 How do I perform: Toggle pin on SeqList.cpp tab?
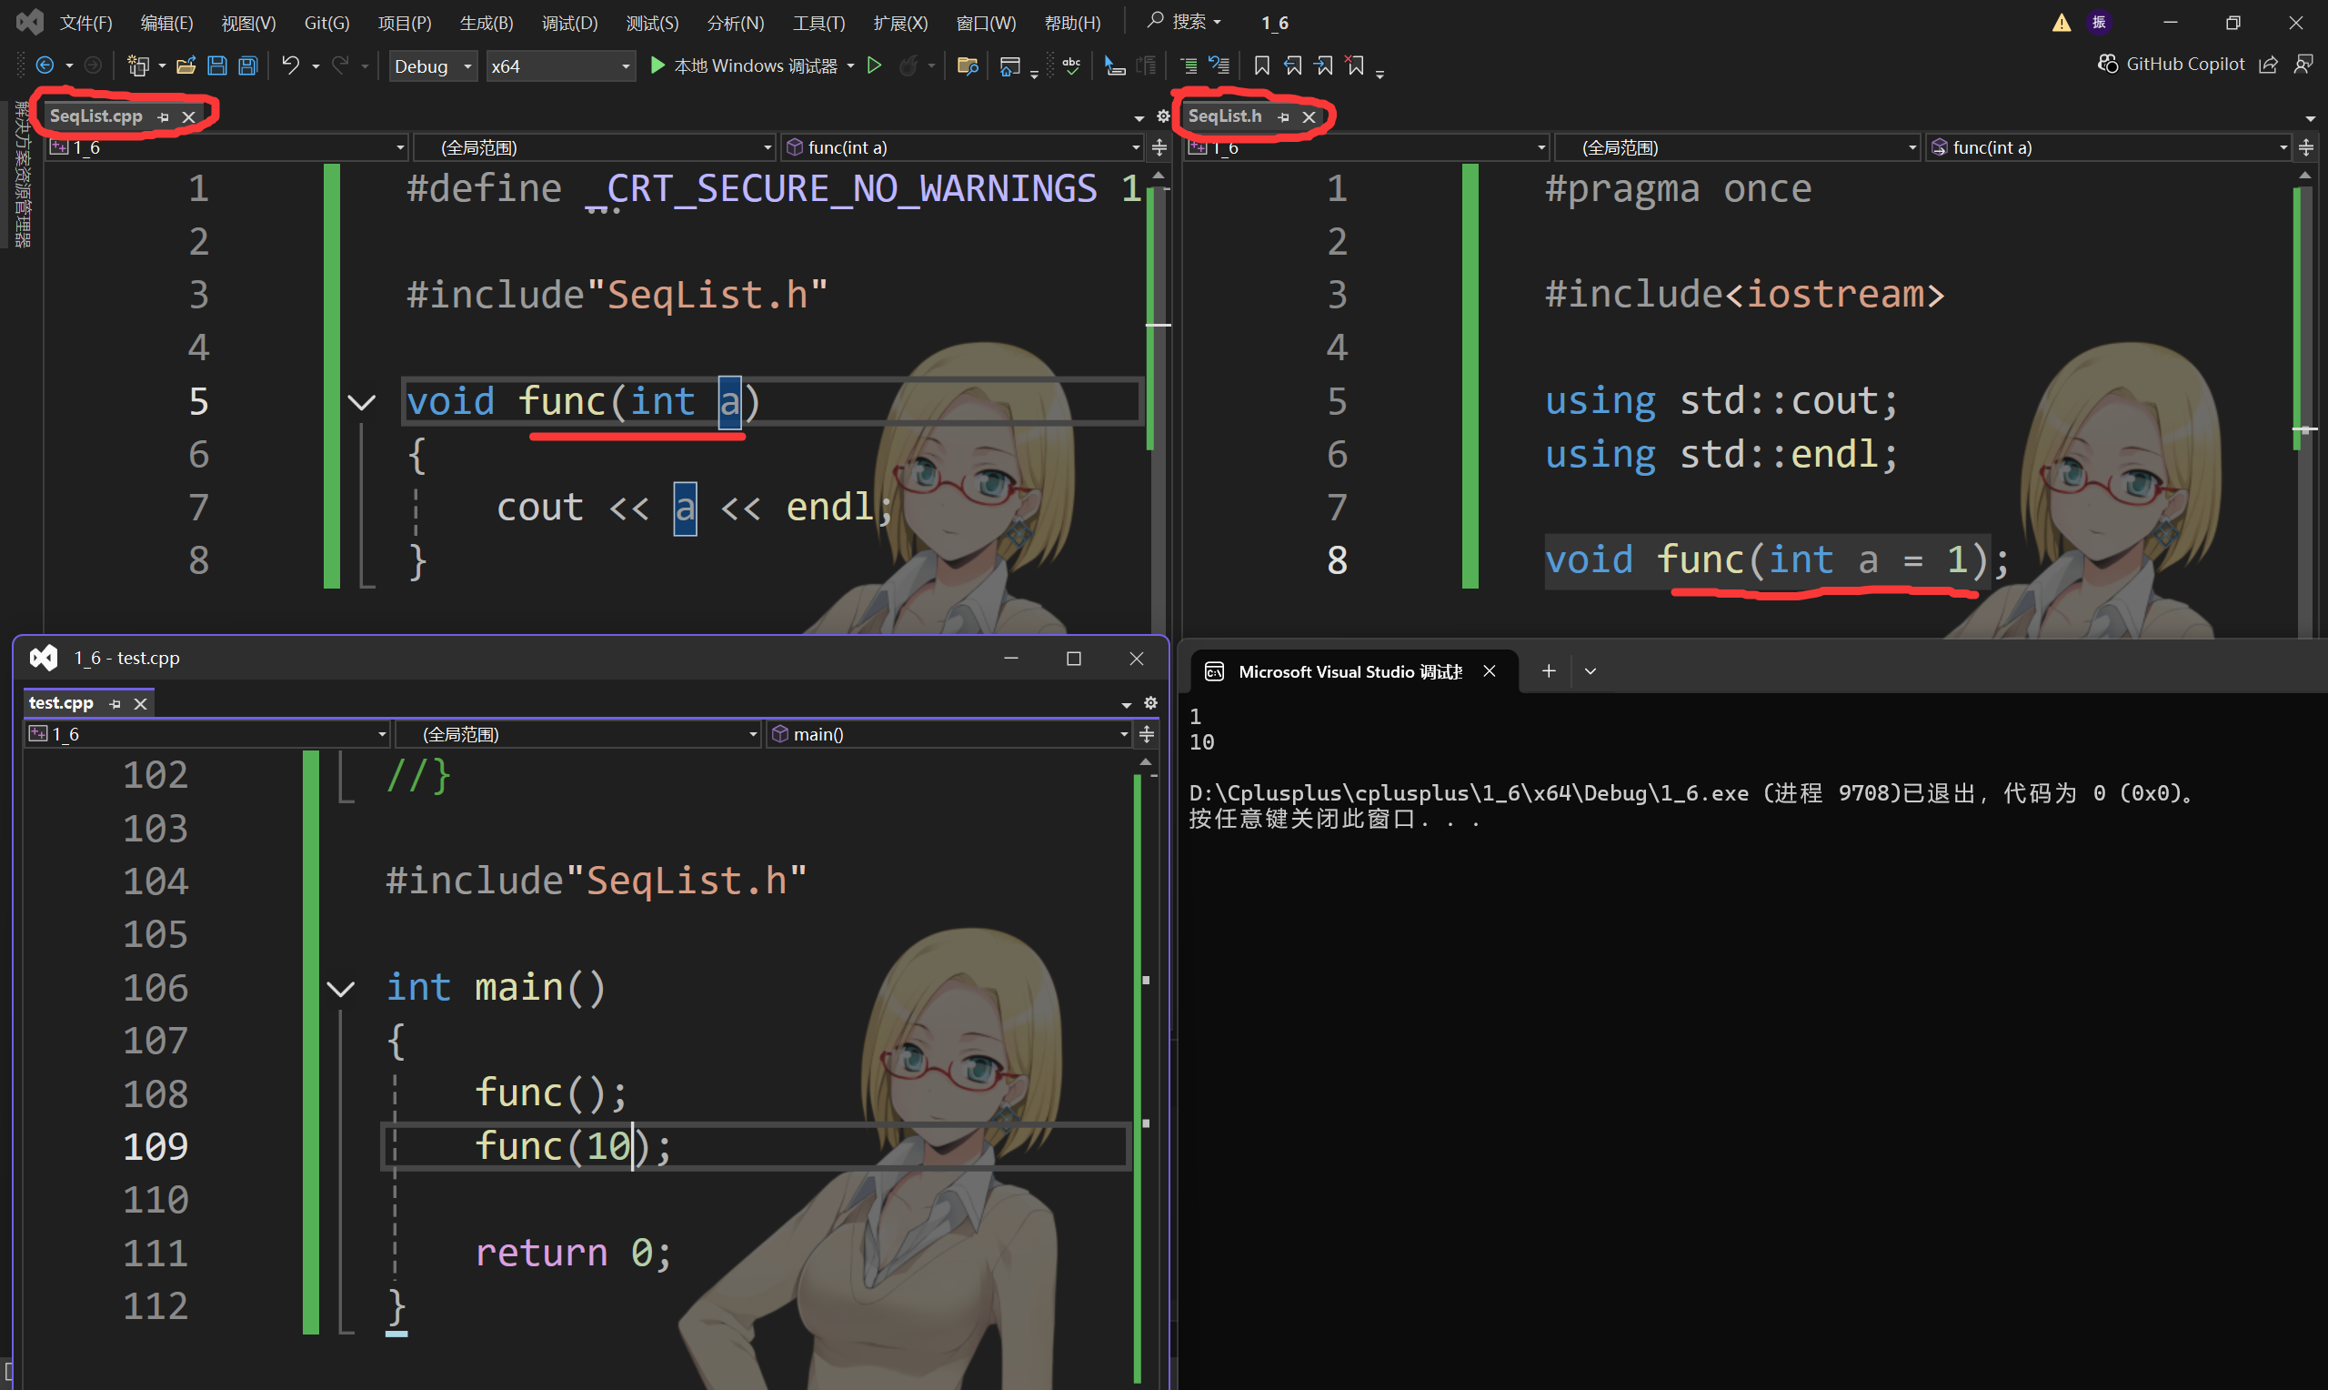coord(164,117)
